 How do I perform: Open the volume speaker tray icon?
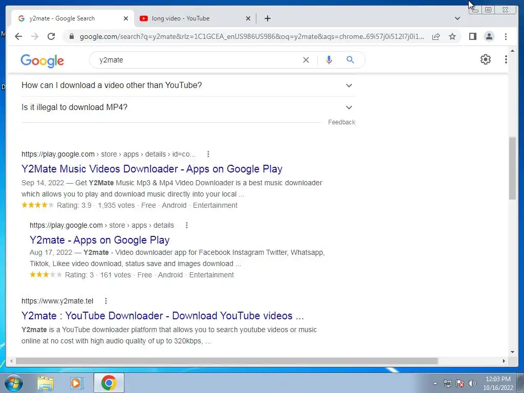(x=472, y=383)
